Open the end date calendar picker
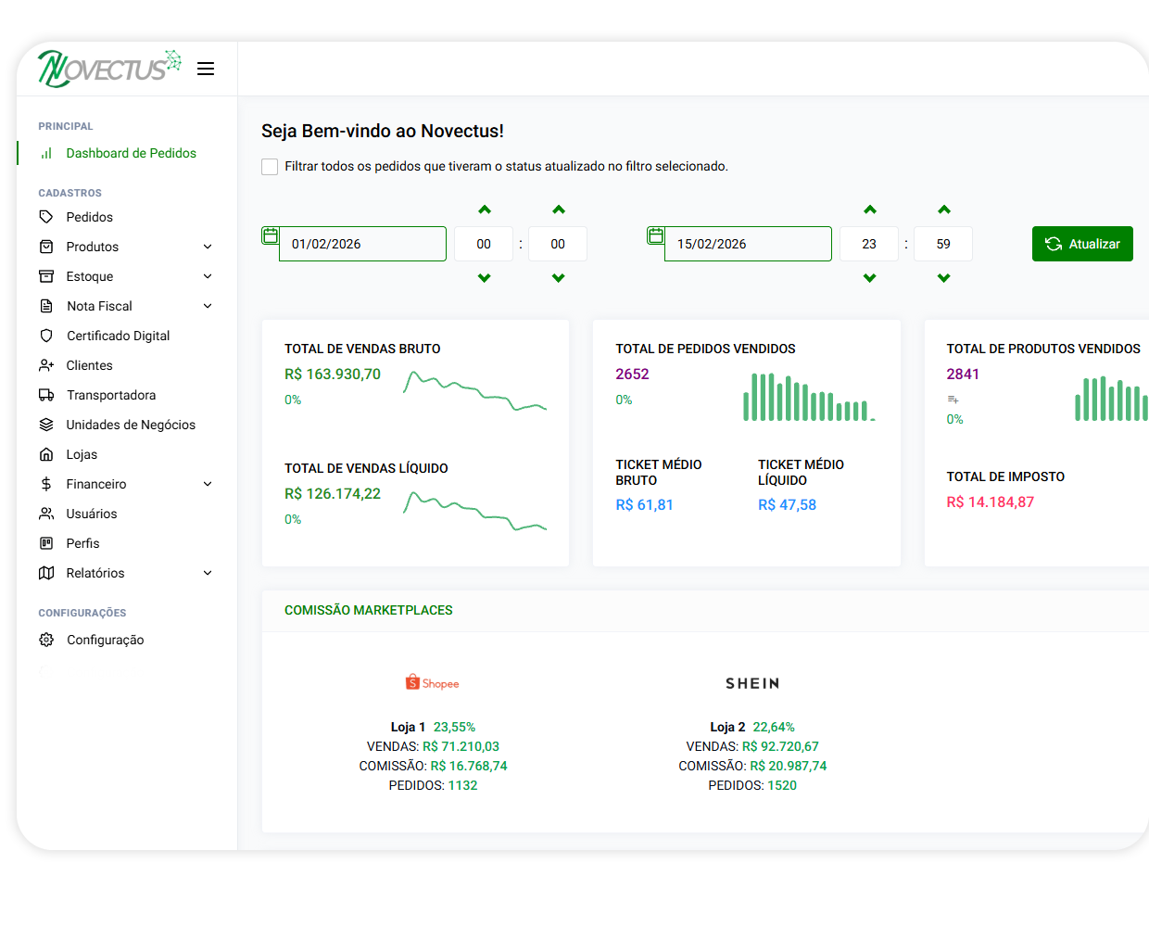Viewport: 1149px width, 927px height. pos(655,236)
